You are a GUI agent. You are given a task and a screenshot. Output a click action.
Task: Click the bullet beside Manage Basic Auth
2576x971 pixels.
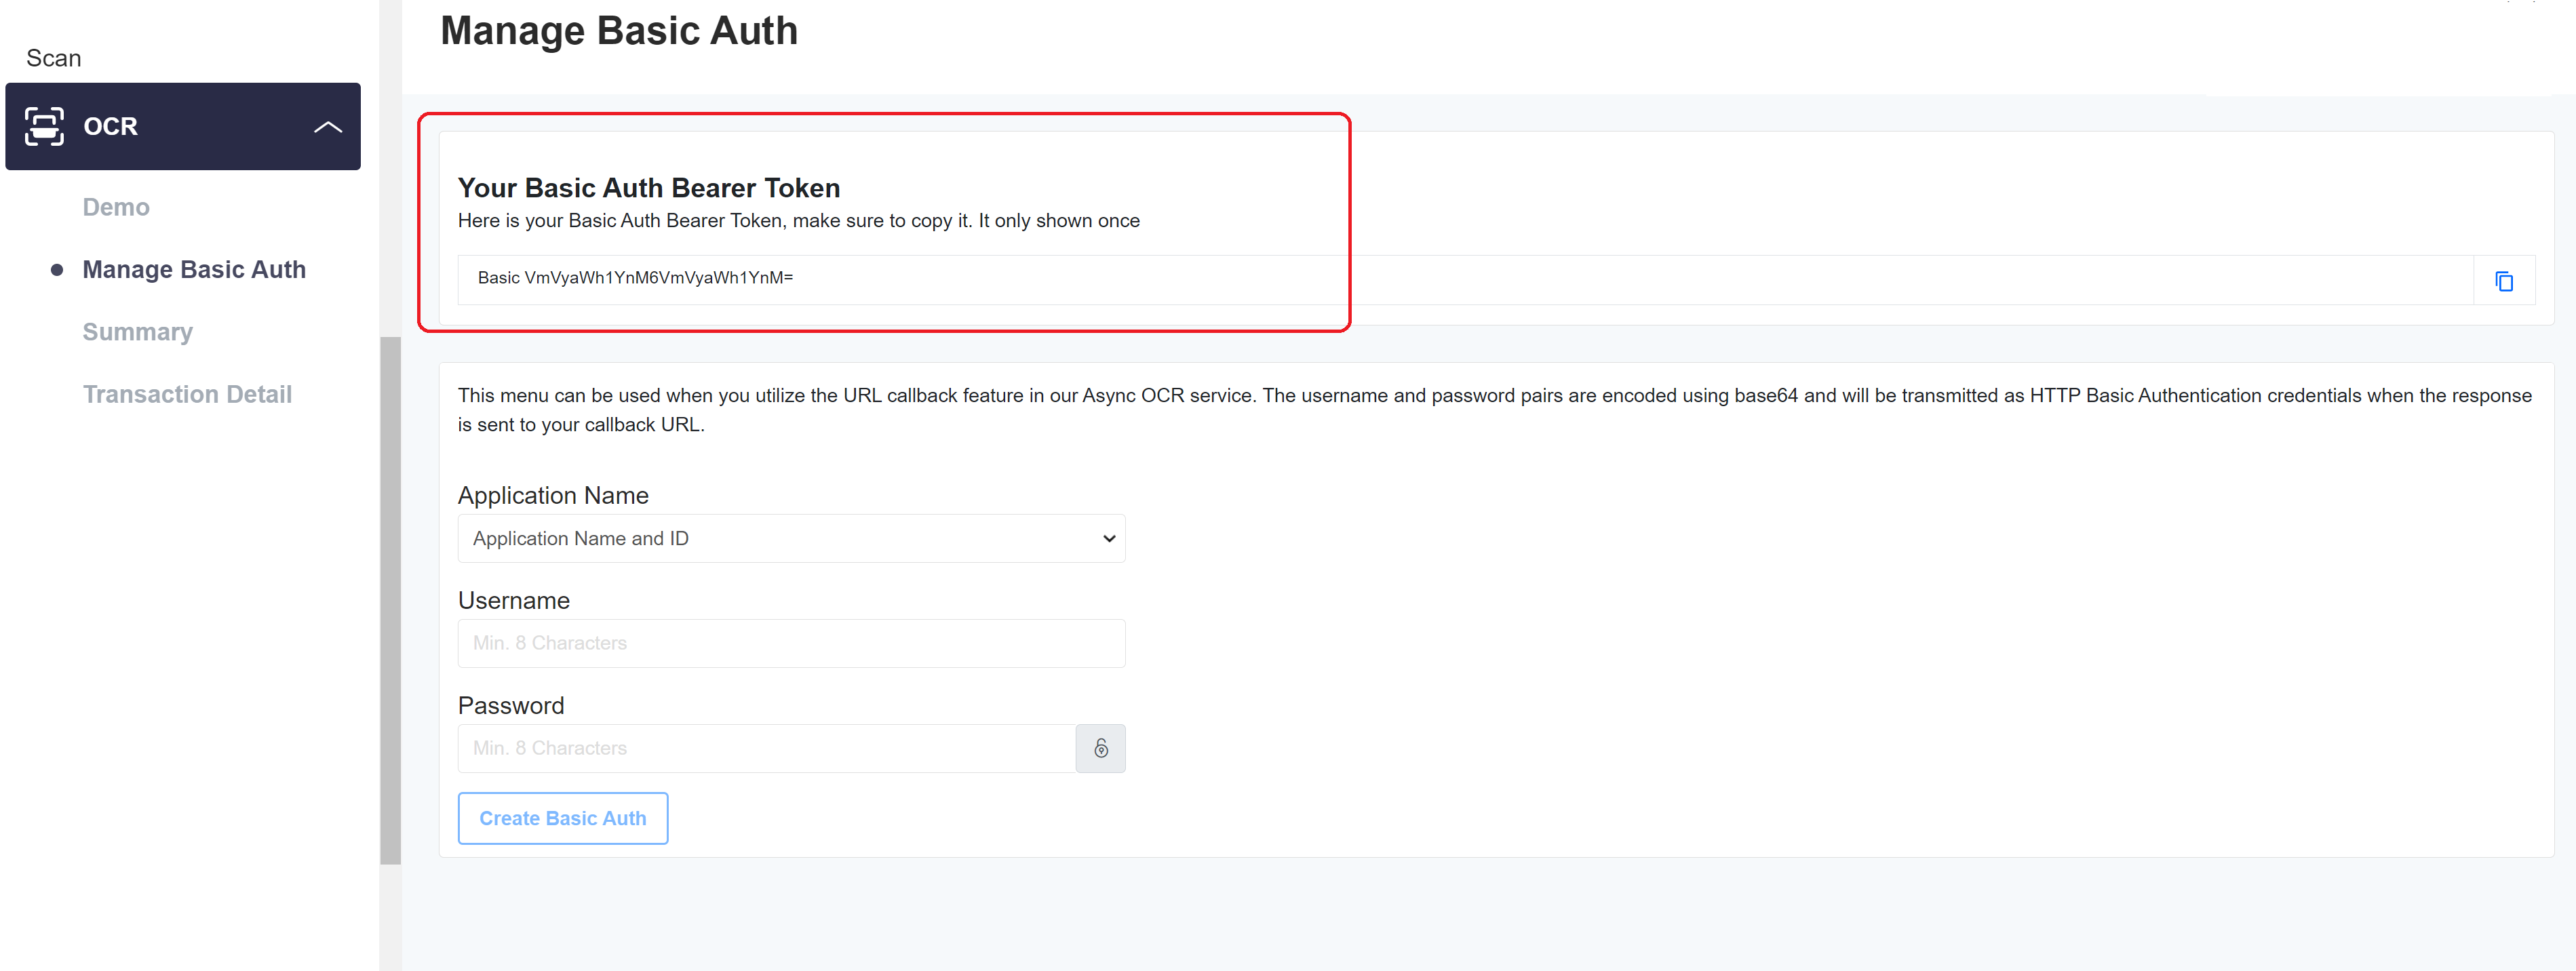[57, 270]
